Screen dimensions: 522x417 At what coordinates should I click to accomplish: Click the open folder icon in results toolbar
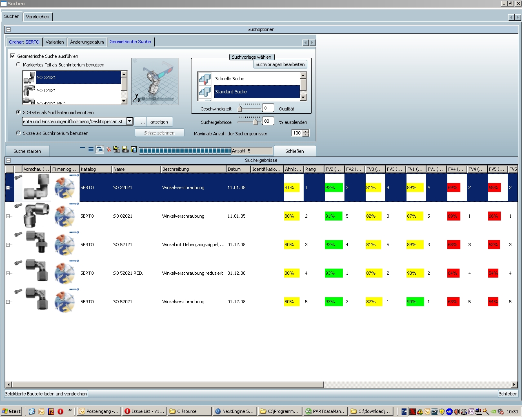coord(117,150)
